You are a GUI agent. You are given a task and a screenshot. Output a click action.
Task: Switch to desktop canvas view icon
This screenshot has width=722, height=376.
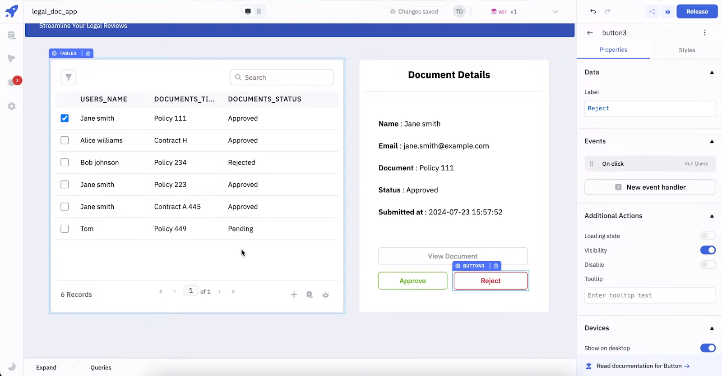pos(248,12)
